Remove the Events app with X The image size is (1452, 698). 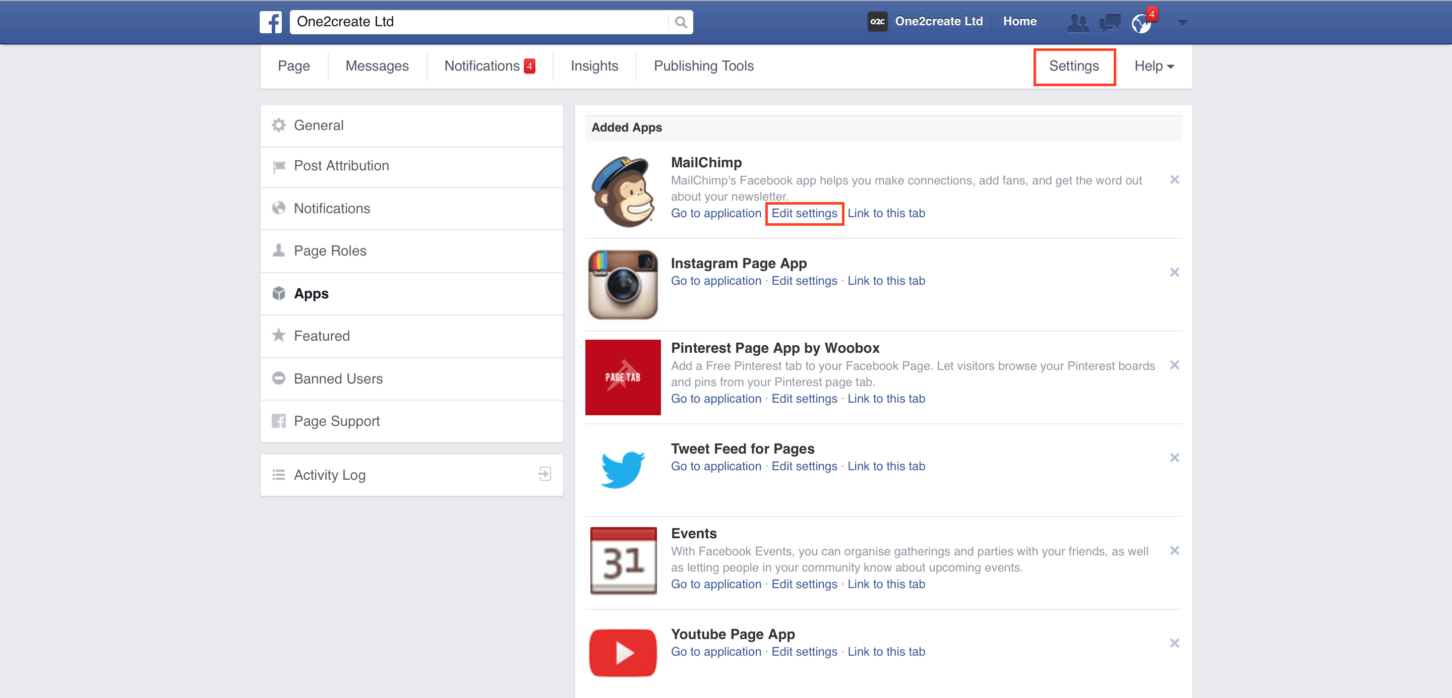coord(1174,550)
